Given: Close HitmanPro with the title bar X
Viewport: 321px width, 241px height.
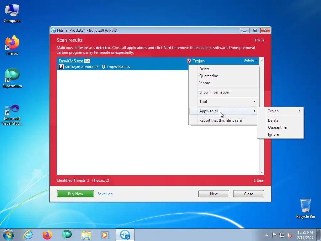Looking at the screenshot, I should pos(265,30).
